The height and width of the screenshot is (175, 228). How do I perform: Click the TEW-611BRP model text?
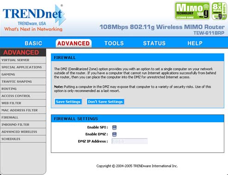209,33
